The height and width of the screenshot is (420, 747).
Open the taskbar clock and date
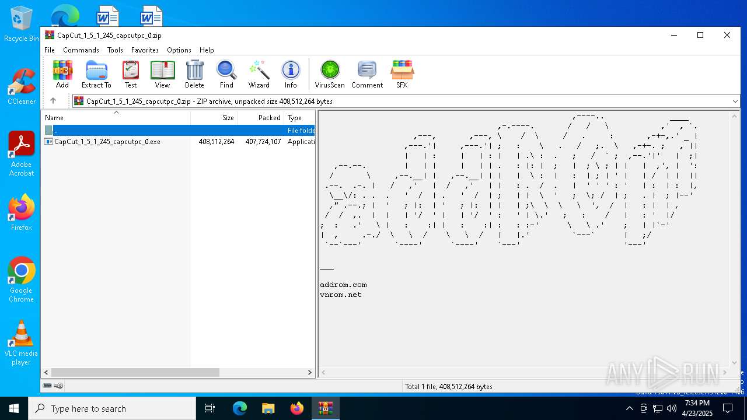[697, 408]
